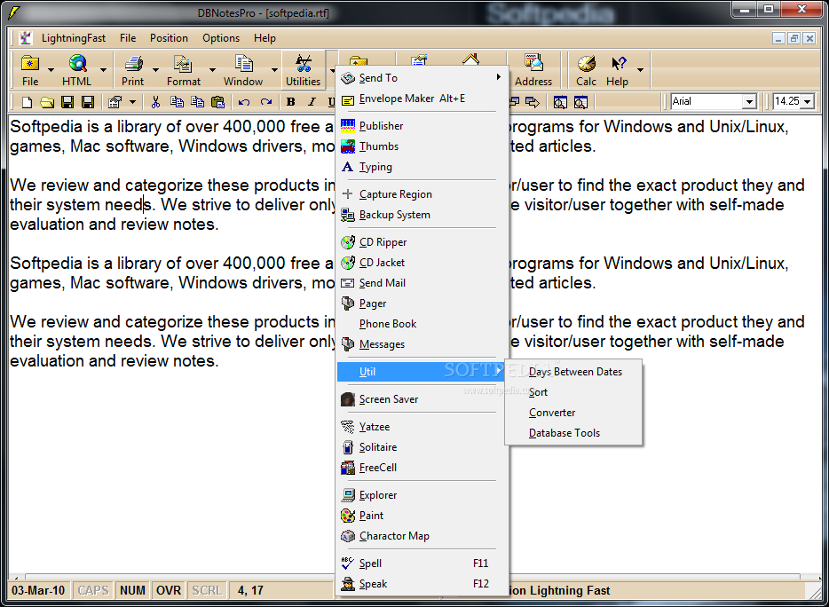The image size is (829, 607).
Task: Open the Options menu
Action: [x=221, y=38]
